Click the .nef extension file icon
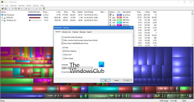Screen dimensions: 194x102 pos(110,22)
